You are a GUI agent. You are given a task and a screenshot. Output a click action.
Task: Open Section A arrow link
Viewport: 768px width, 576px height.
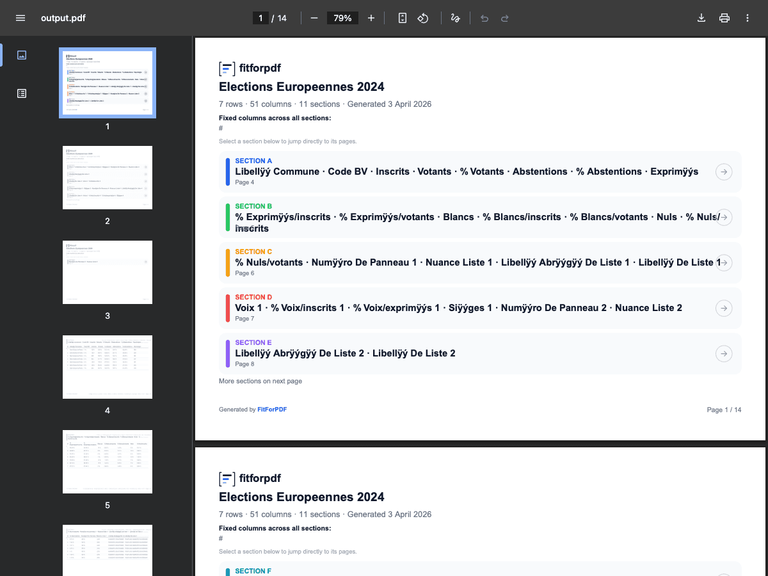click(x=723, y=172)
